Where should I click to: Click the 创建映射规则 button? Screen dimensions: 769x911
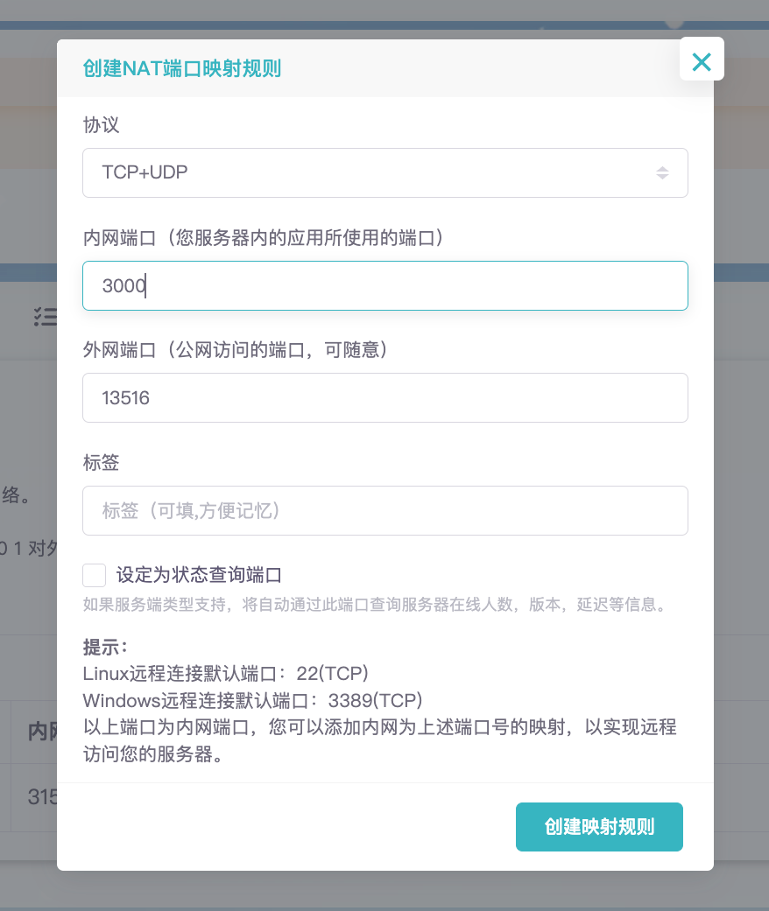click(599, 827)
